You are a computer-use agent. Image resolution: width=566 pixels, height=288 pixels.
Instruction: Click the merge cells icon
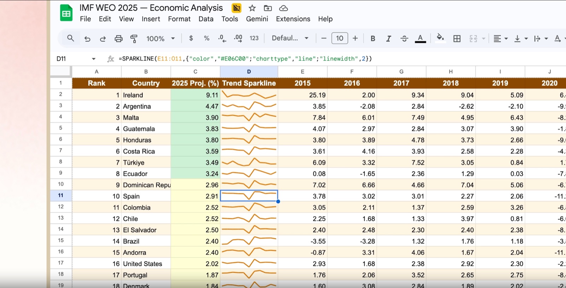473,39
